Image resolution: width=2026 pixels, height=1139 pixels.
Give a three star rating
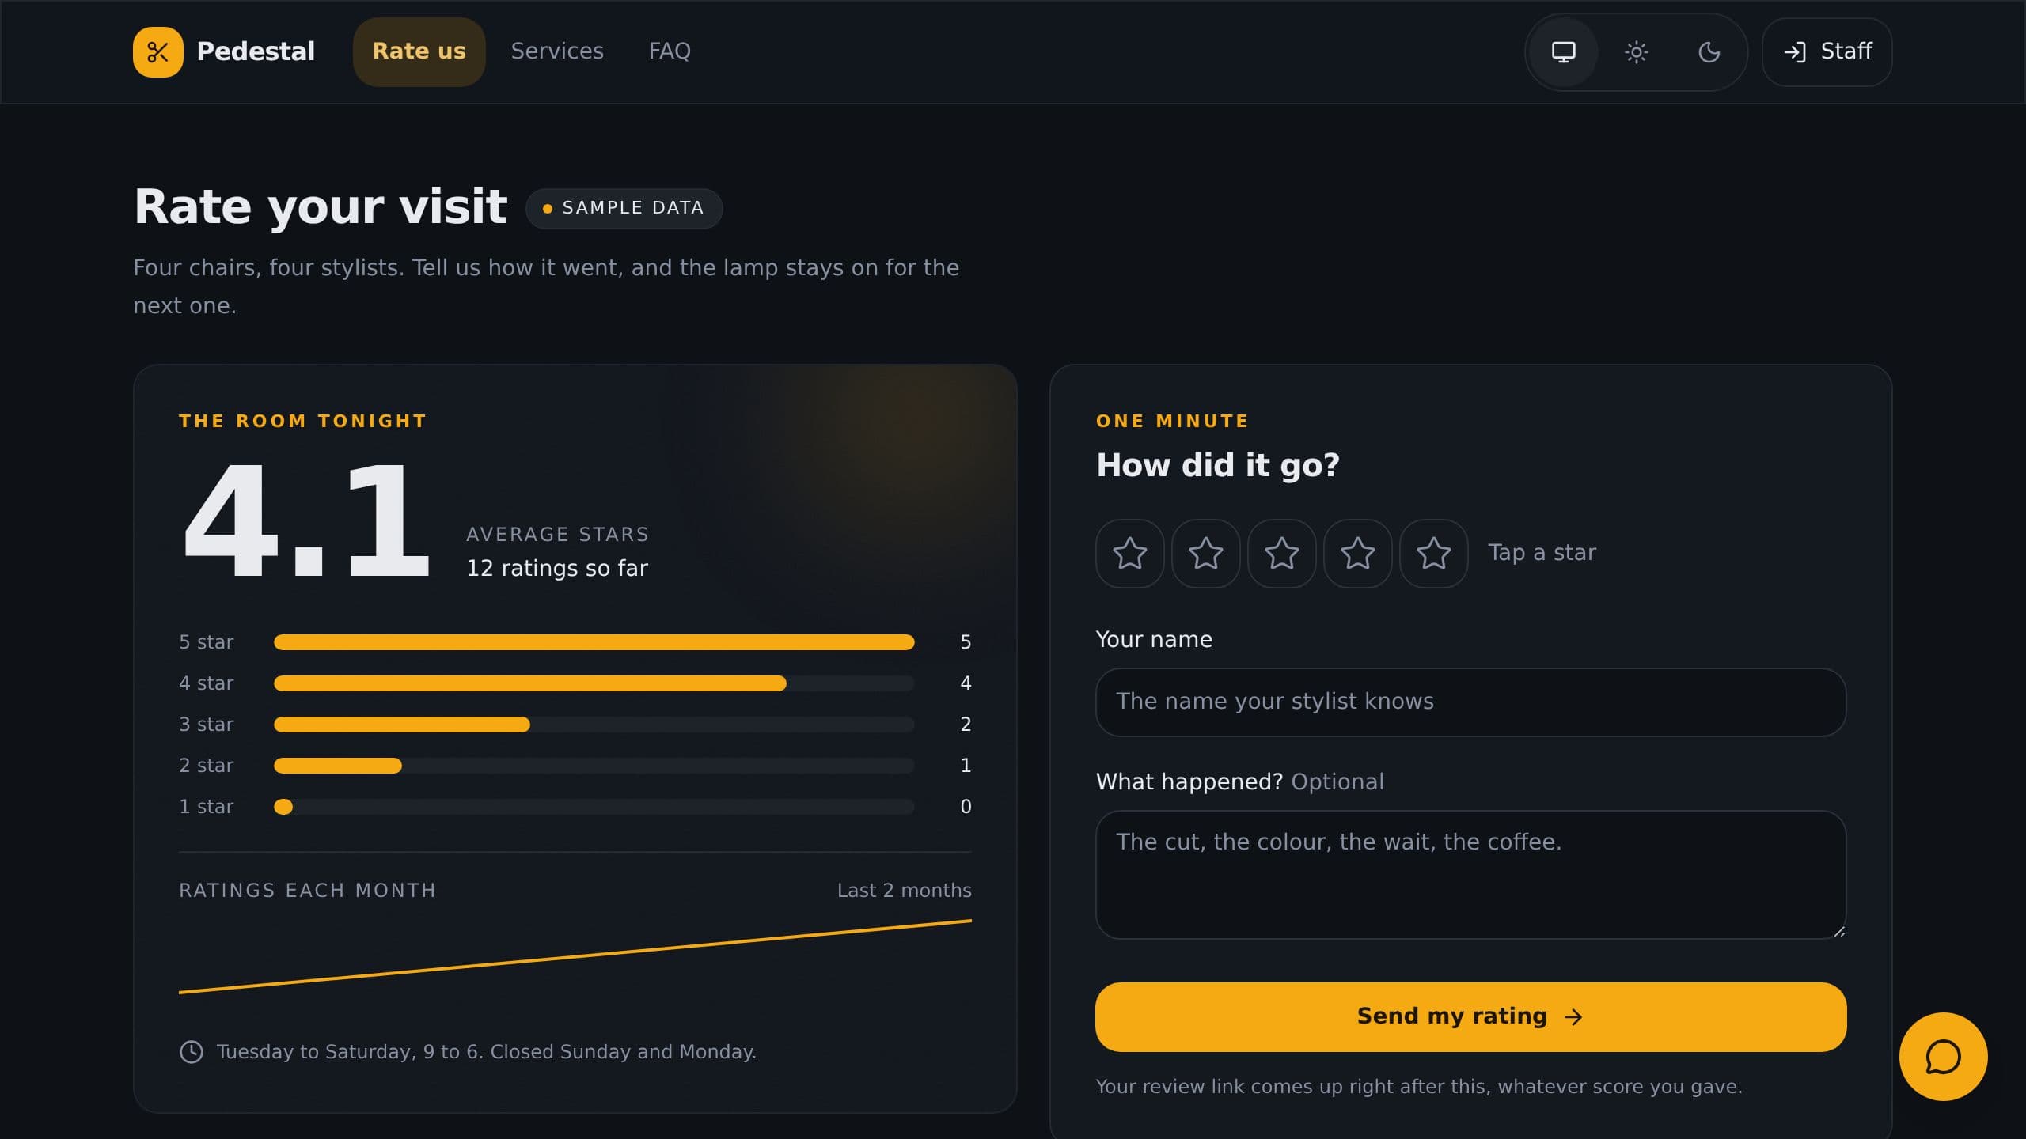point(1281,554)
